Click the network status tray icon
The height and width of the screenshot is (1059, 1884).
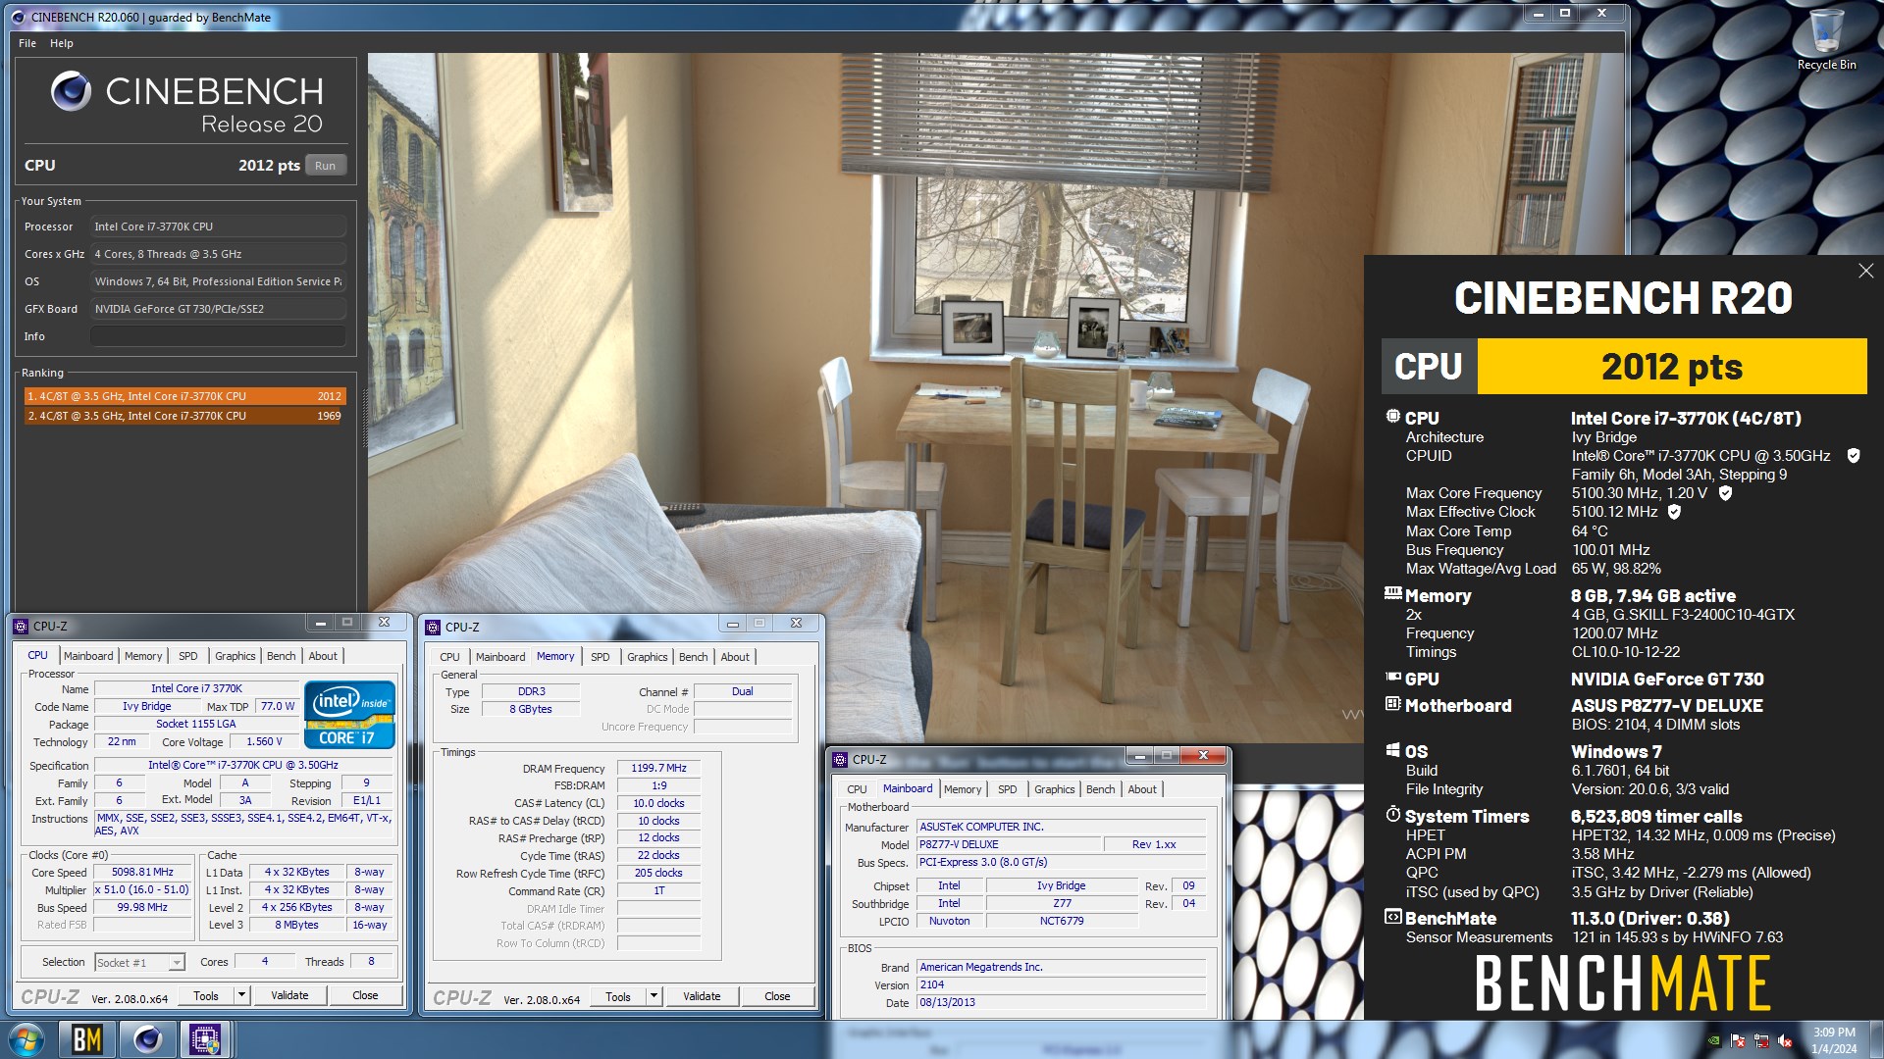[x=1761, y=1040]
